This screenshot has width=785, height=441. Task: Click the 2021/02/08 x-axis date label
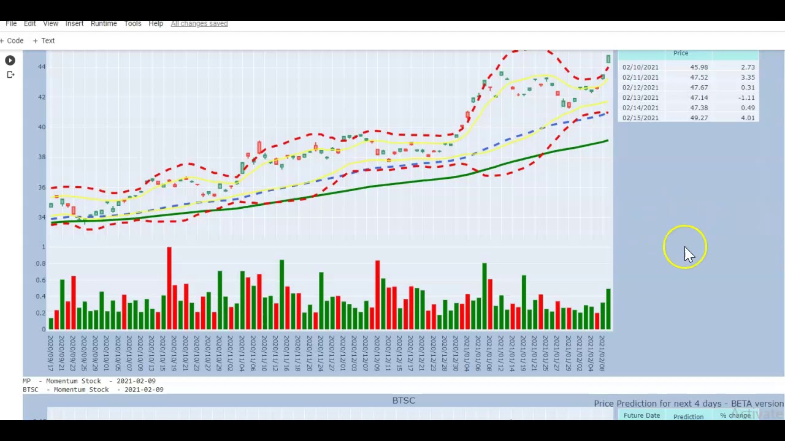(x=602, y=353)
